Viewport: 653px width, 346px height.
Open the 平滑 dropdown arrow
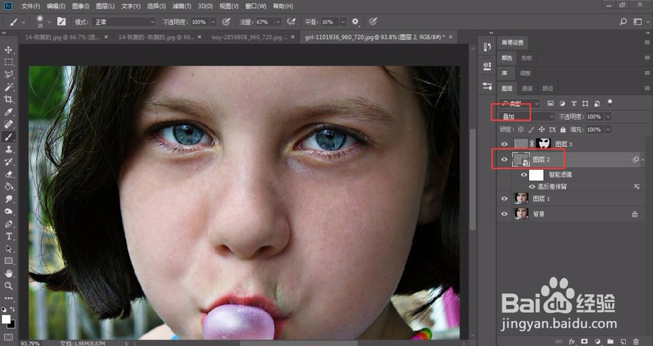point(343,22)
